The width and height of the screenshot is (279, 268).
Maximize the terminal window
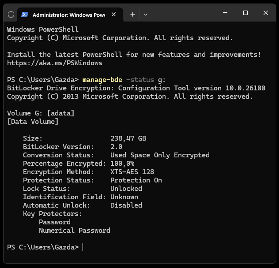pos(245,13)
